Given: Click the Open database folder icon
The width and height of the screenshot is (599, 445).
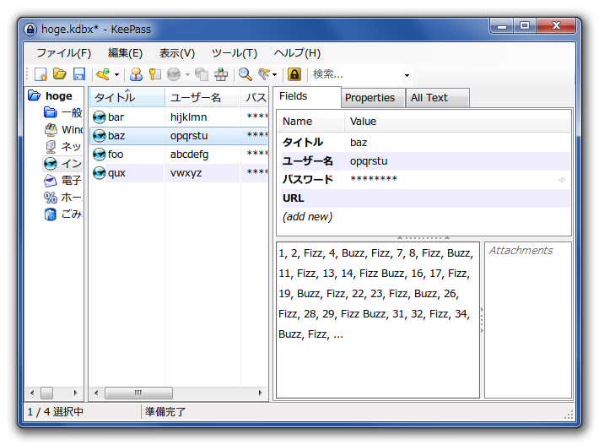Looking at the screenshot, I should click(x=59, y=73).
